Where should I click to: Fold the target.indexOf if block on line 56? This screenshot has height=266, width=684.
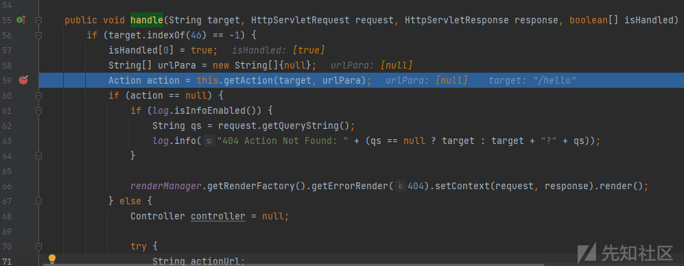click(x=39, y=35)
